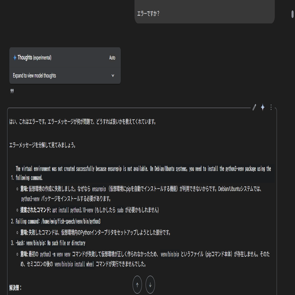Click 'Thoughts (experimental)' title
The width and height of the screenshot is (295, 295).
tap(34, 58)
